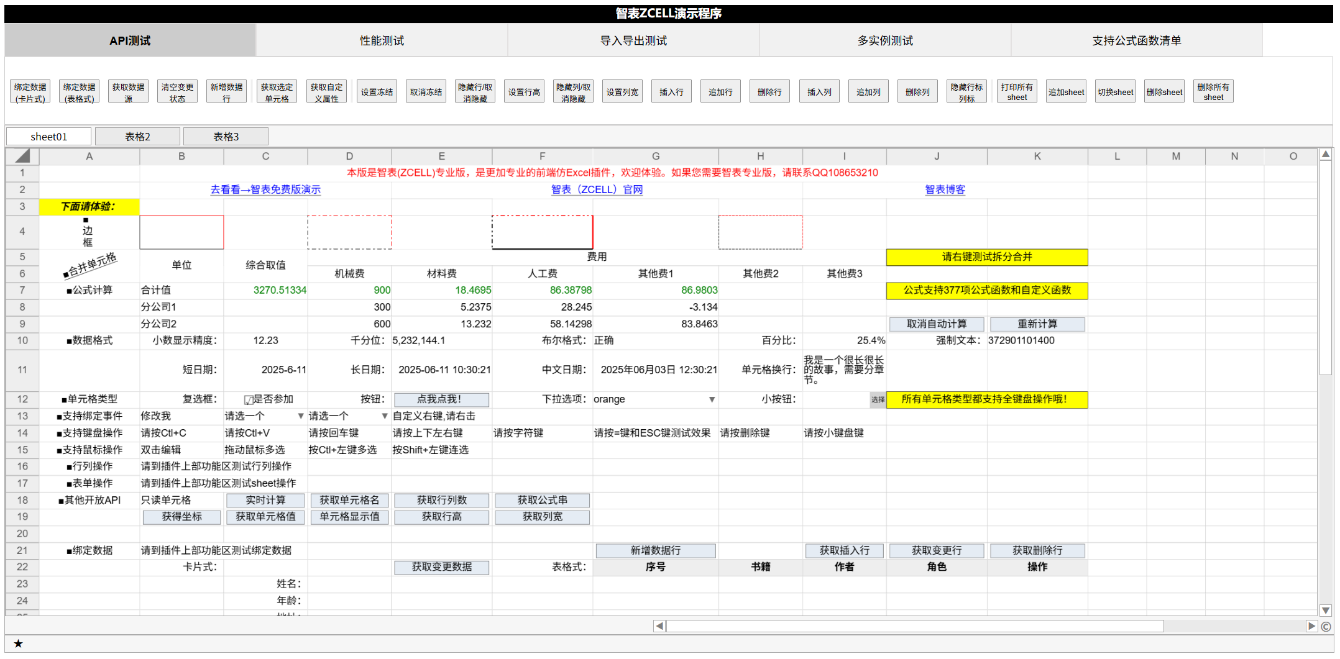Click the 设置行高 toolbar button
The height and width of the screenshot is (659, 1340).
525,92
